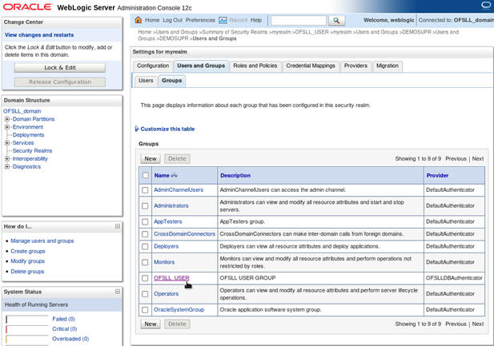The width and height of the screenshot is (494, 346).
Task: Check the Monitors row checkbox
Action: (145, 262)
